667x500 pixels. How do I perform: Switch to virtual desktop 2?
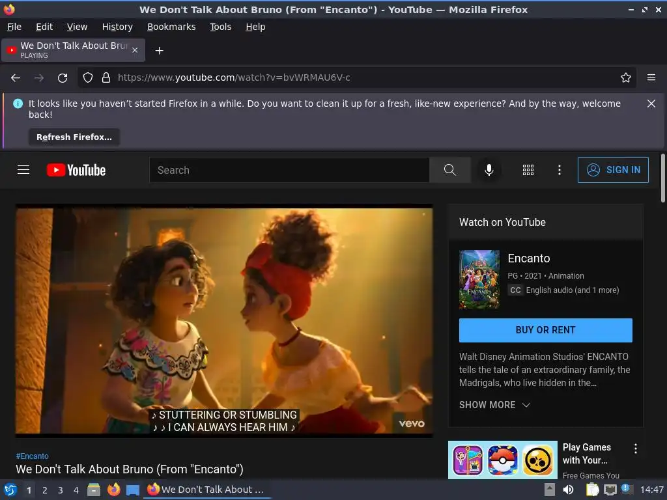(45, 490)
